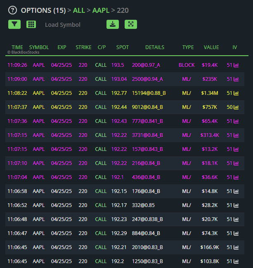Select the 15194@0.88_B details cell
The width and height of the screenshot is (253, 268).
pos(149,93)
